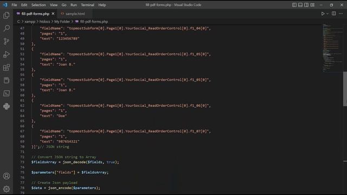The width and height of the screenshot is (347, 195).
Task: Open the More Actions ellipsis menu
Action: pos(341,14)
